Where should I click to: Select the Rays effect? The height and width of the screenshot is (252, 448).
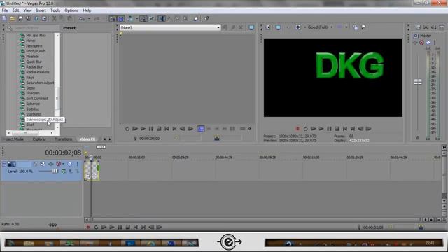tap(30, 78)
